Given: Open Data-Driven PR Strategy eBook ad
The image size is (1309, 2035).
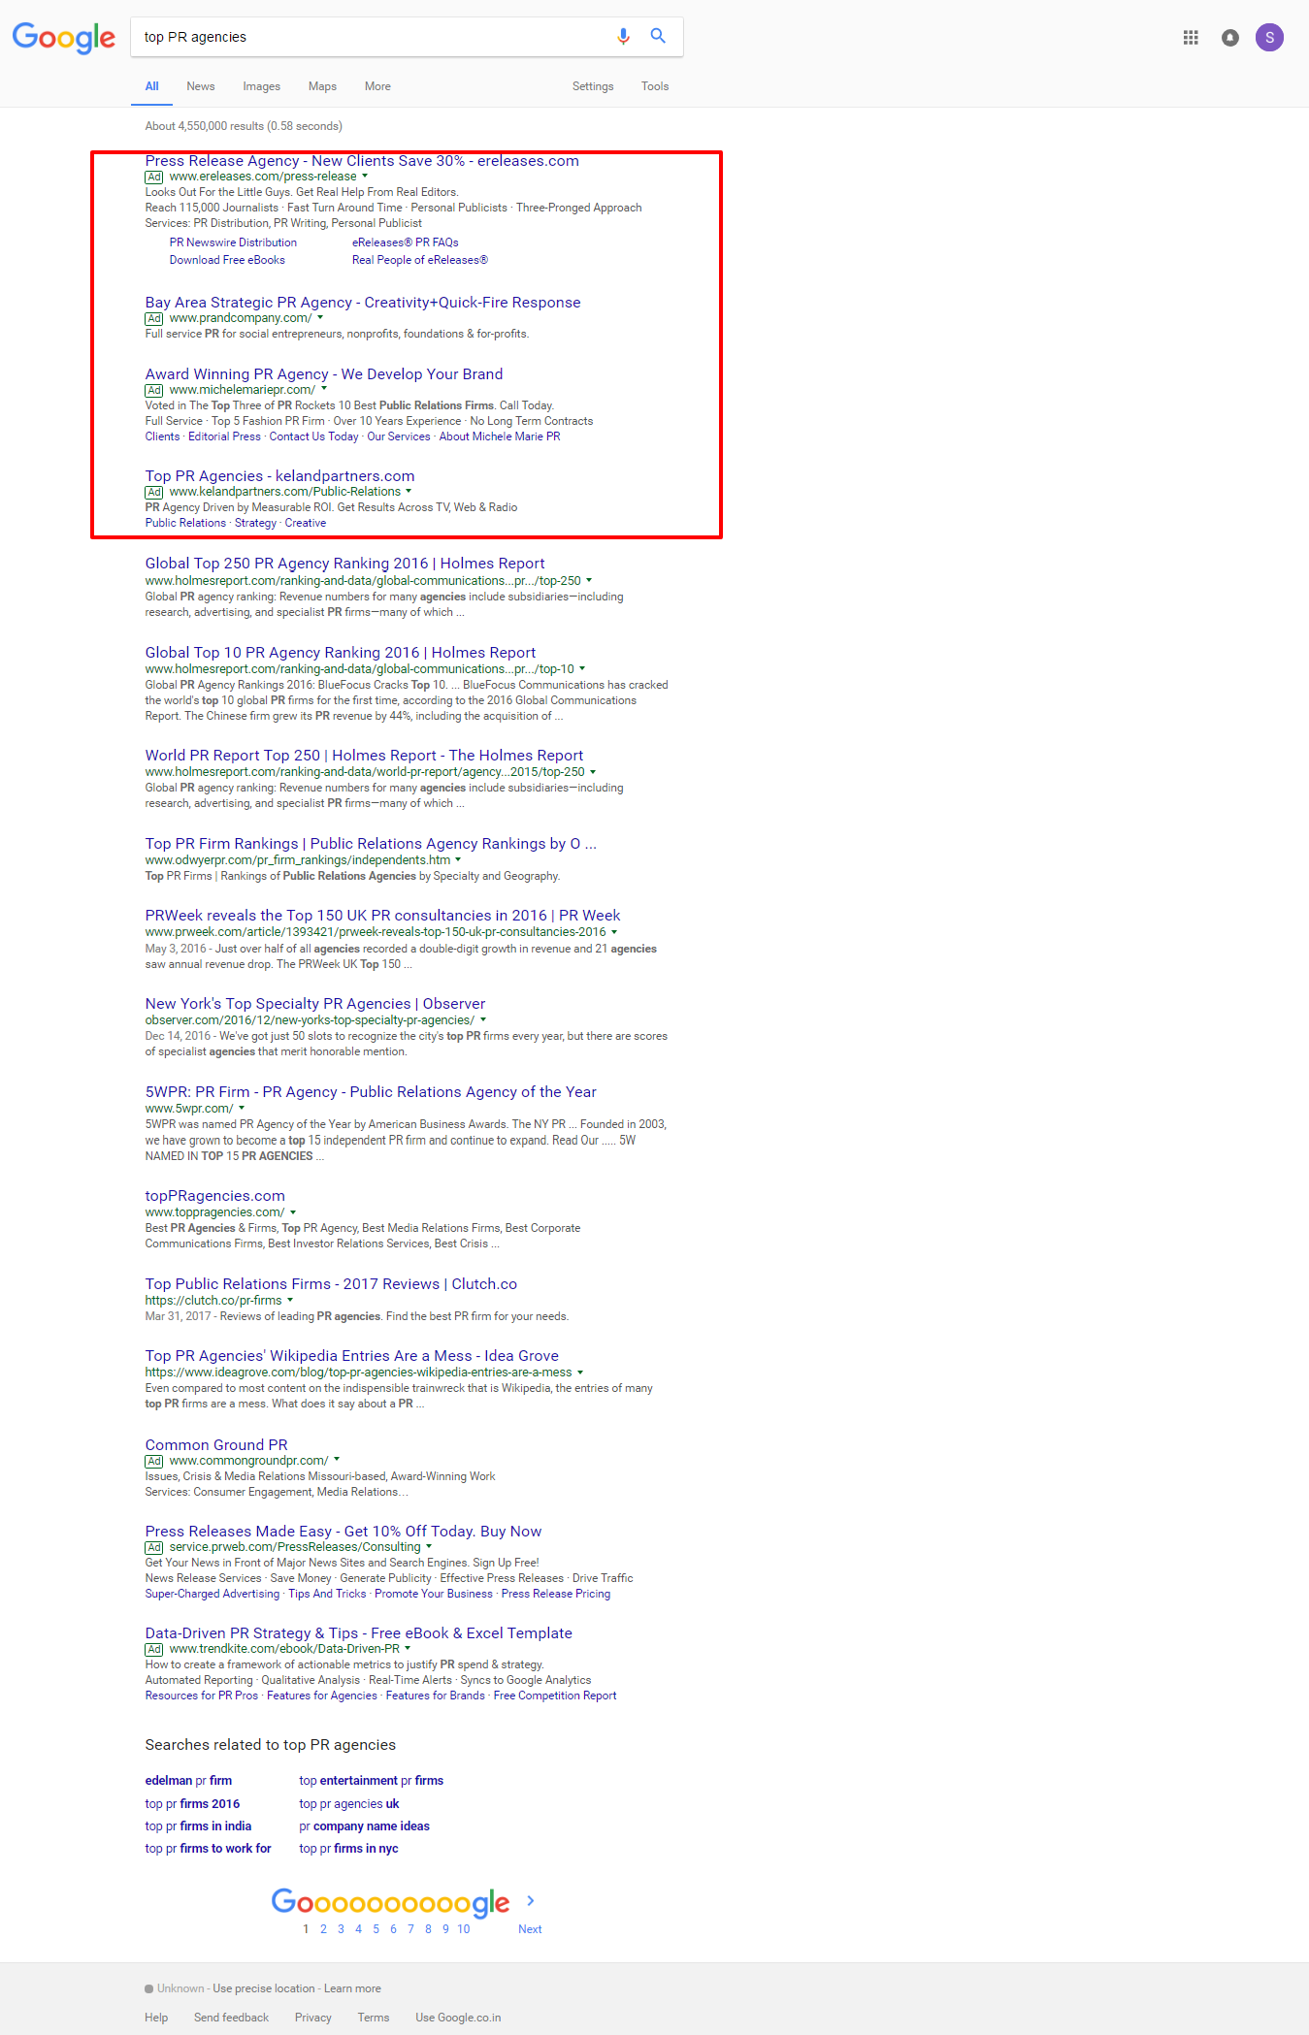Looking at the screenshot, I should click(359, 1633).
